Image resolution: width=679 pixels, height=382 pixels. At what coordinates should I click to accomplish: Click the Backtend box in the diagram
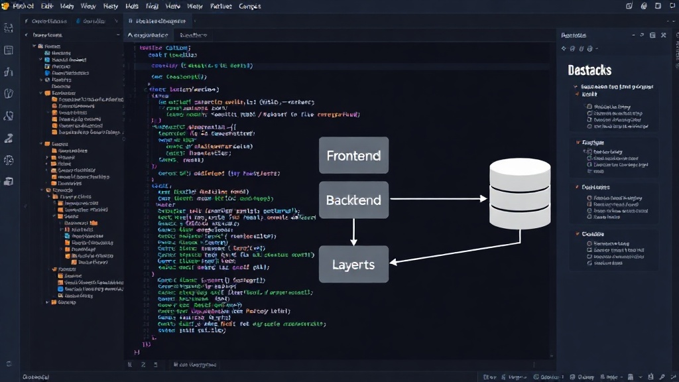[x=354, y=200]
